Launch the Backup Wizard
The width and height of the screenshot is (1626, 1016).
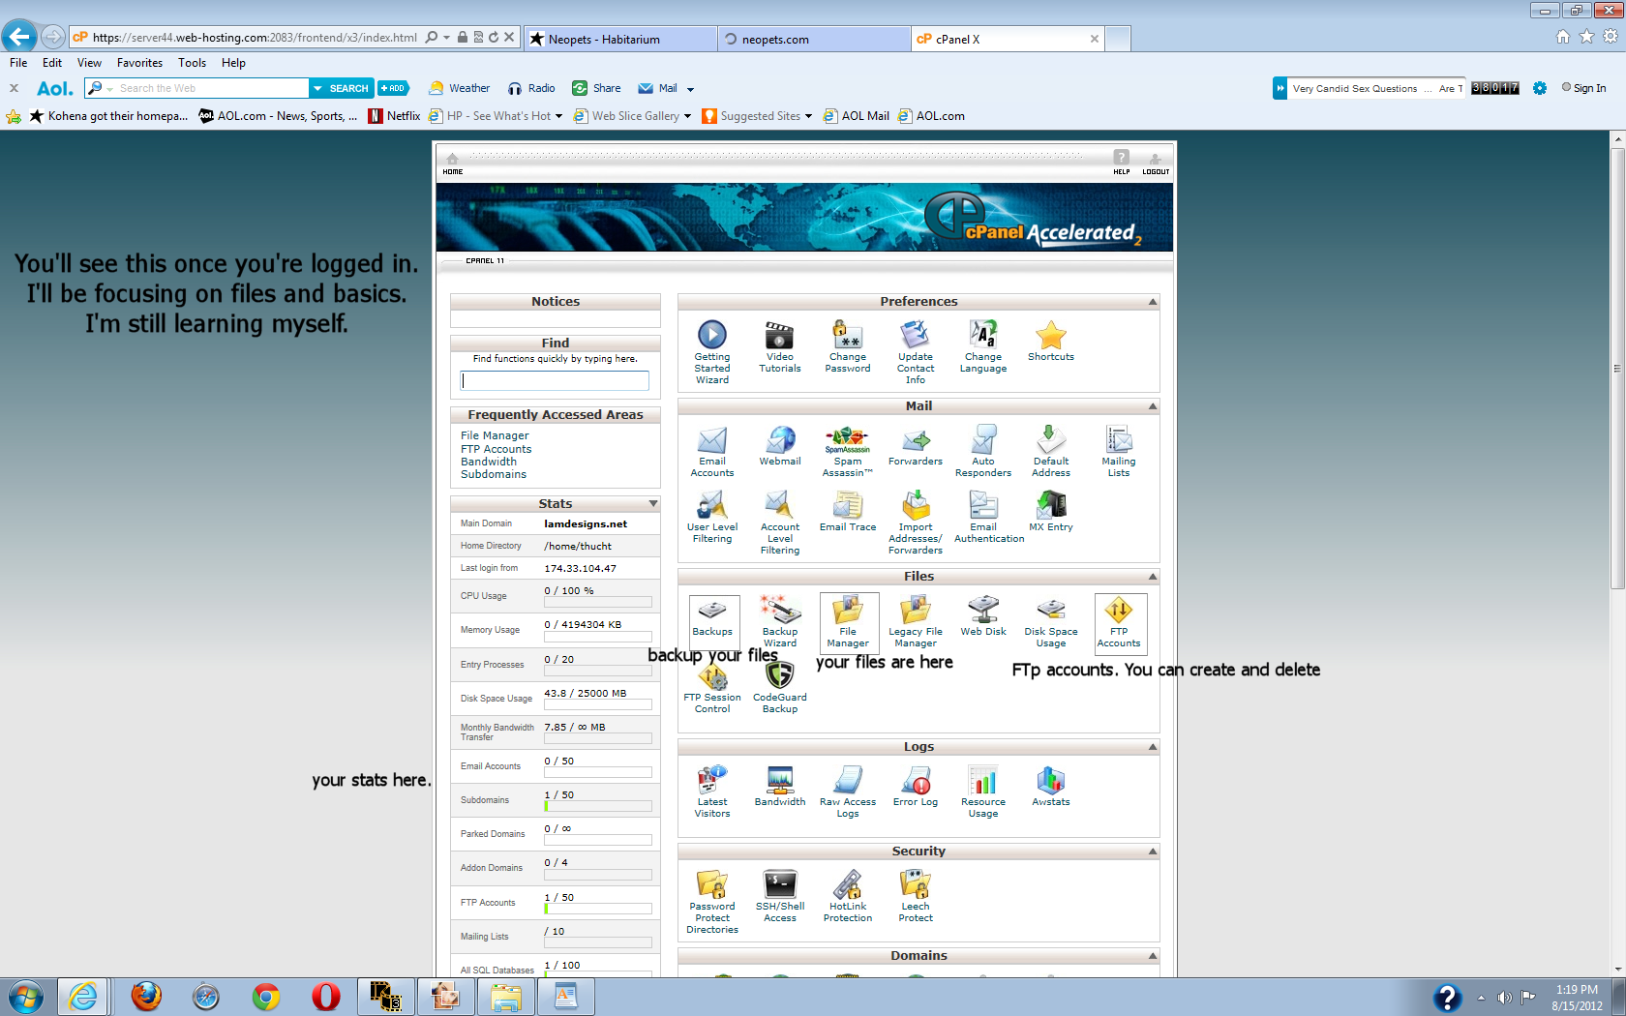click(x=780, y=610)
